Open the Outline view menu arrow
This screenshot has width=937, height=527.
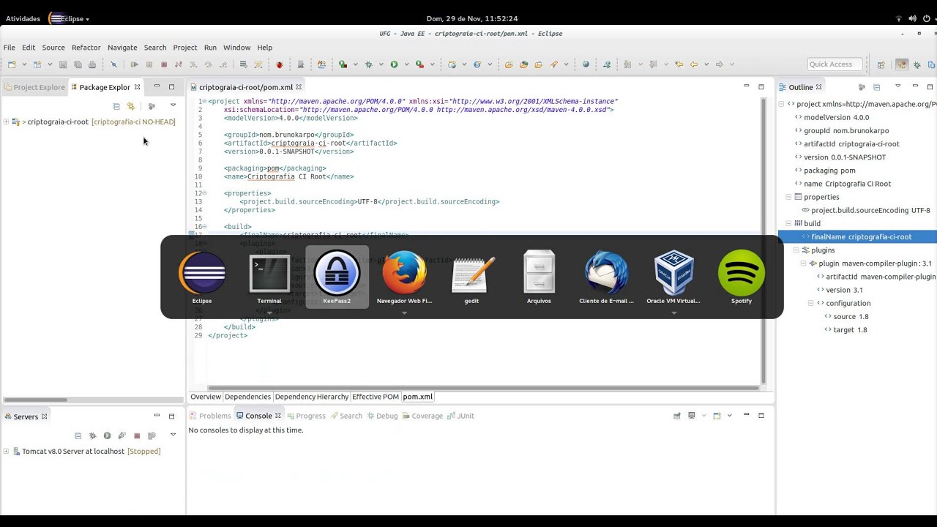(897, 86)
